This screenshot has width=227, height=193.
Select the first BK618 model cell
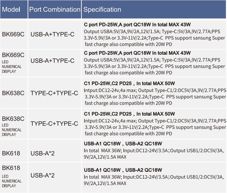tap(14, 151)
